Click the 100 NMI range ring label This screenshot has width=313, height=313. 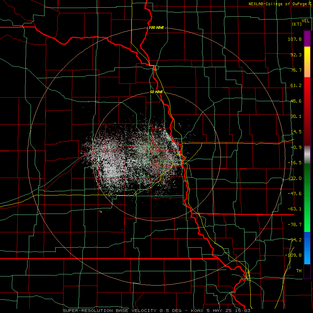click(x=156, y=27)
